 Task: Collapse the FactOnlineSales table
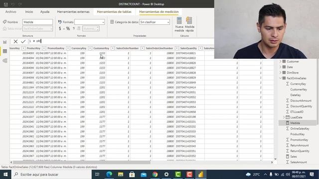click(x=281, y=78)
